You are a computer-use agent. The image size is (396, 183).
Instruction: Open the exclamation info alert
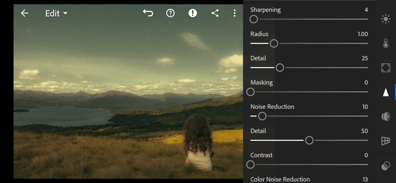pos(193,13)
